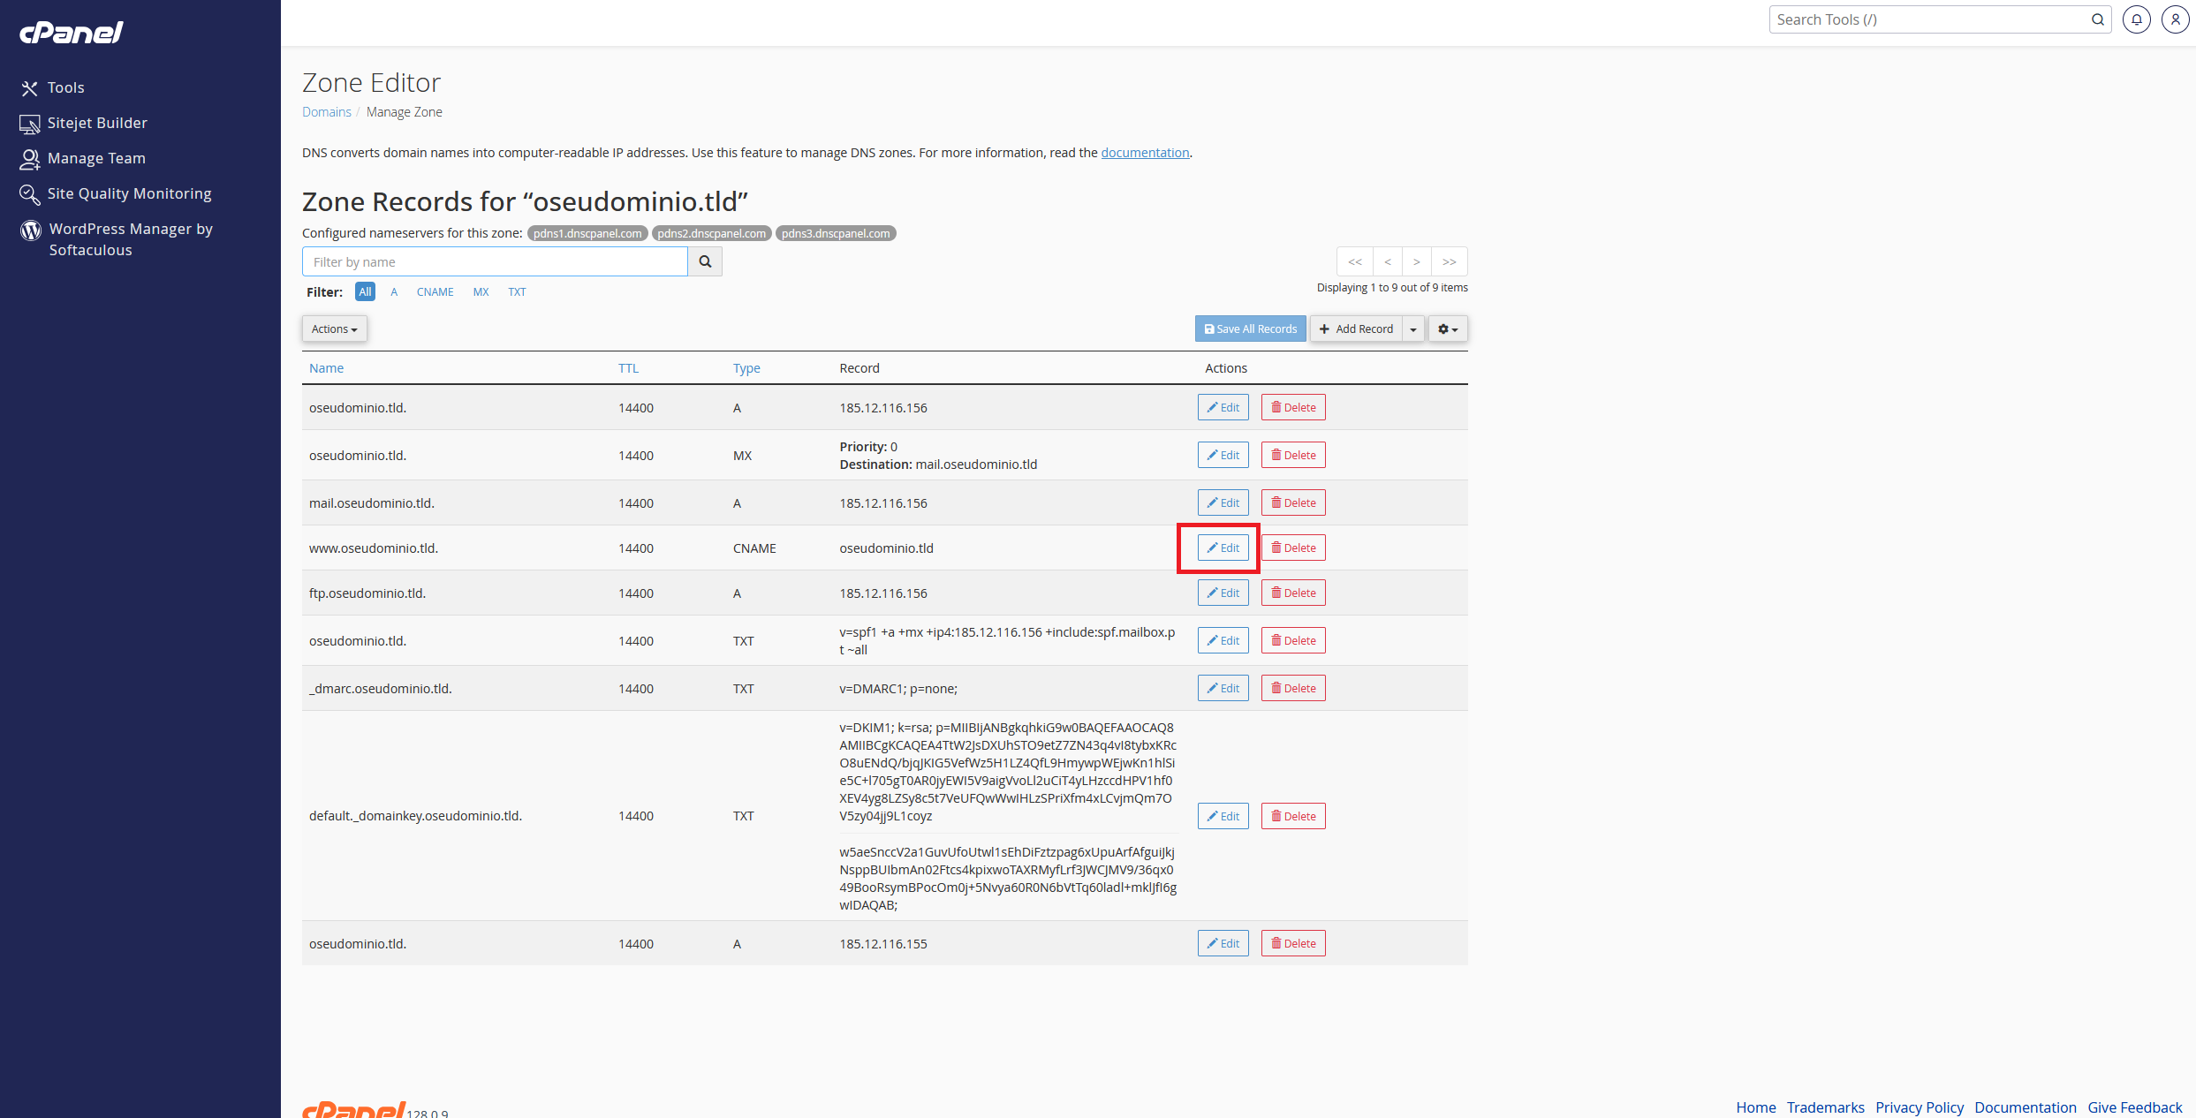
Task: Delete the ftp.oseudominio.tld A record
Action: click(x=1293, y=593)
